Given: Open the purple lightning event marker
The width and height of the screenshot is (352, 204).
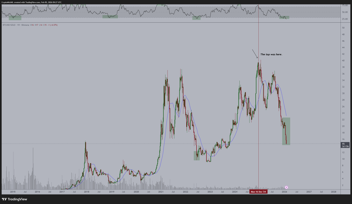Looking at the screenshot, I should pos(287,187).
